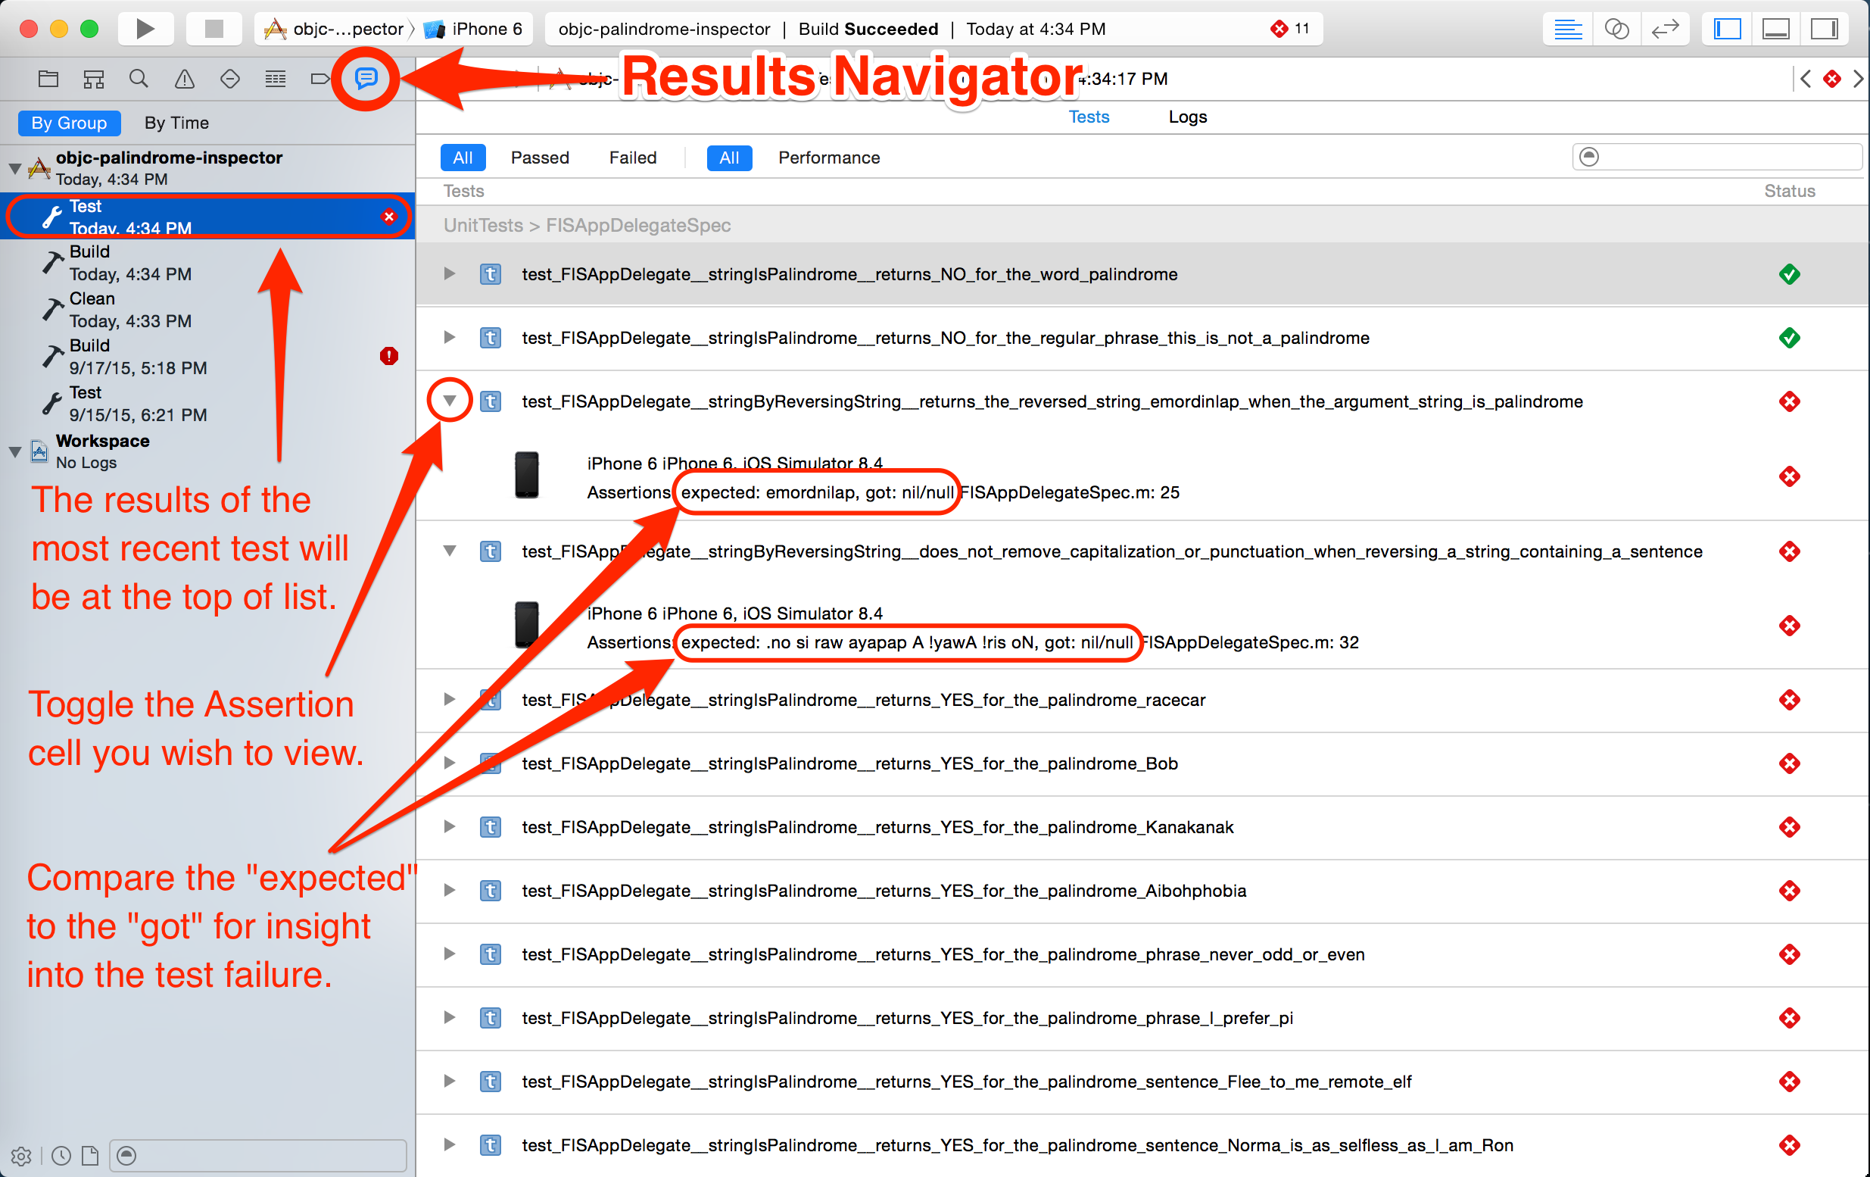The width and height of the screenshot is (1870, 1177).
Task: Switch to the Logs tab
Action: 1186,117
